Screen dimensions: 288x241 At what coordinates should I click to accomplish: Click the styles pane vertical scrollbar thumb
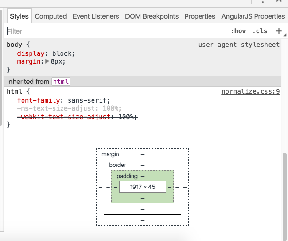click(285, 197)
